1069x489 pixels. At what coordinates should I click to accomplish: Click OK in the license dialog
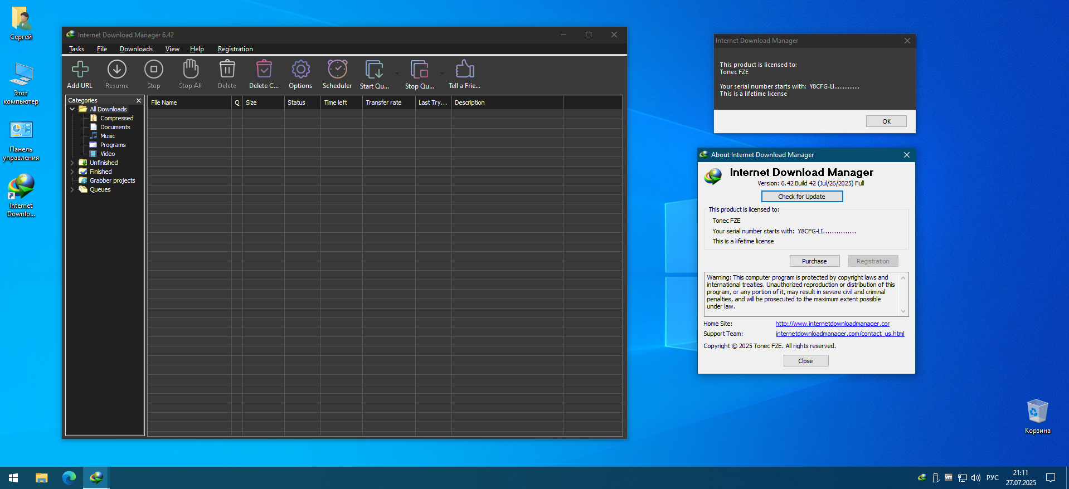(x=886, y=121)
